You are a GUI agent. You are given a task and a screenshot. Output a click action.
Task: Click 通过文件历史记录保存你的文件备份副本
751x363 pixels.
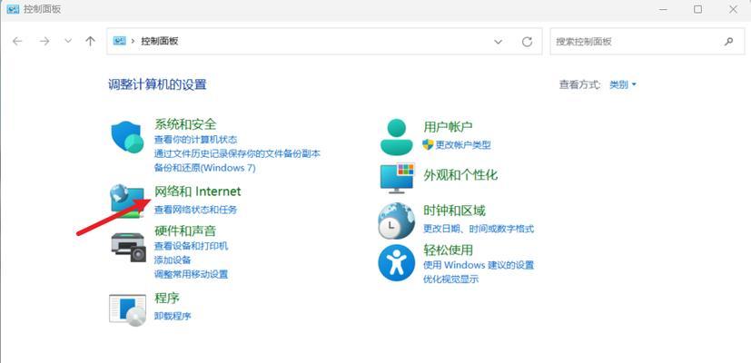[x=237, y=153]
